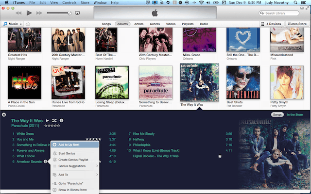Select the Albums tab

122,24
